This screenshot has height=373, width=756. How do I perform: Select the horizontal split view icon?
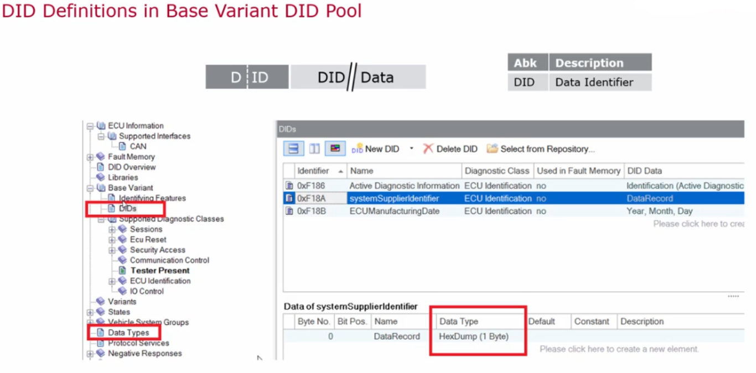tap(293, 148)
